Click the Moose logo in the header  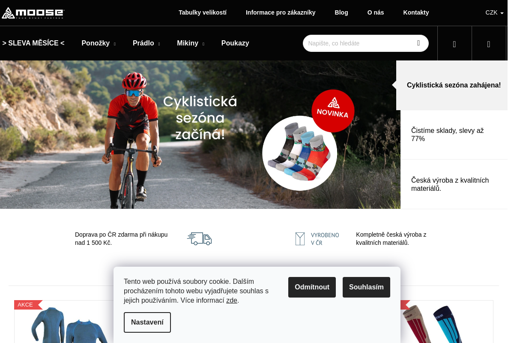[x=33, y=13]
